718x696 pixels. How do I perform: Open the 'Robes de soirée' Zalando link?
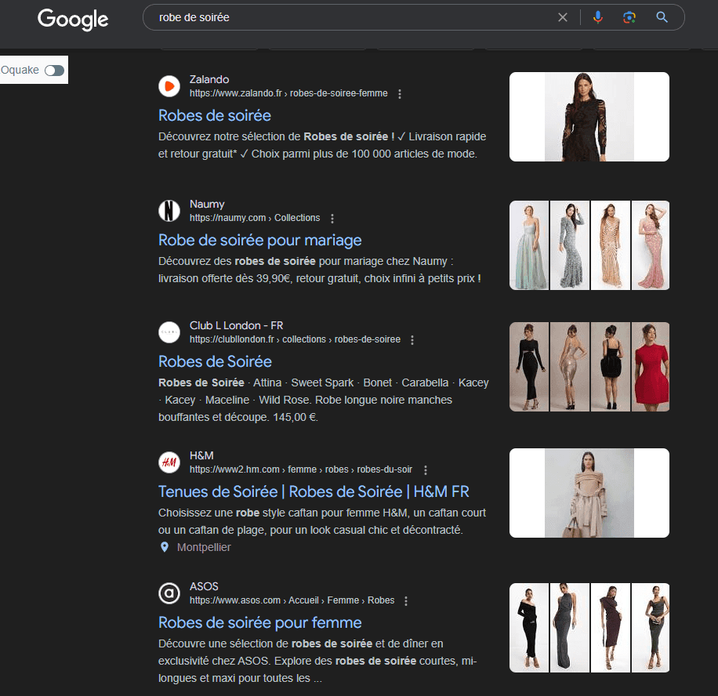pyautogui.click(x=215, y=115)
